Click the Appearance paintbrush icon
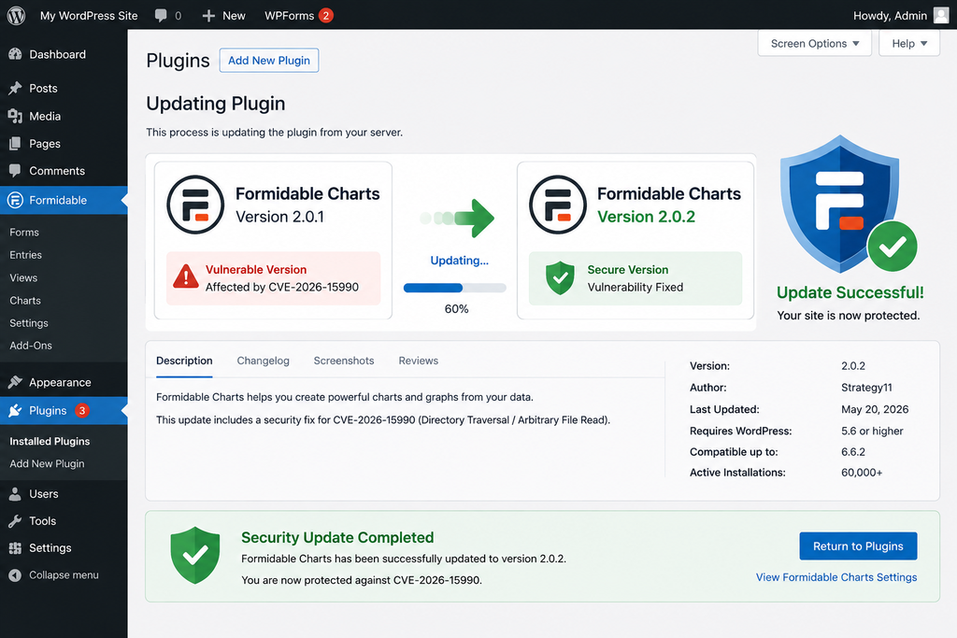This screenshot has height=638, width=957. (x=15, y=382)
